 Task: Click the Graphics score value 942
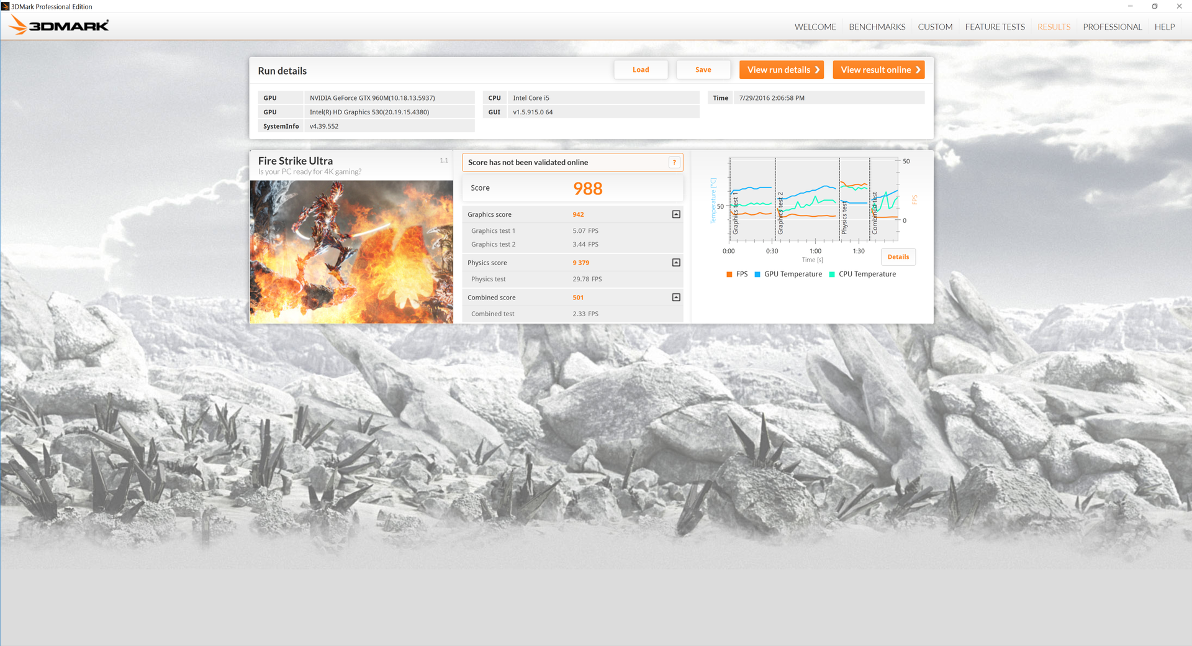578,214
